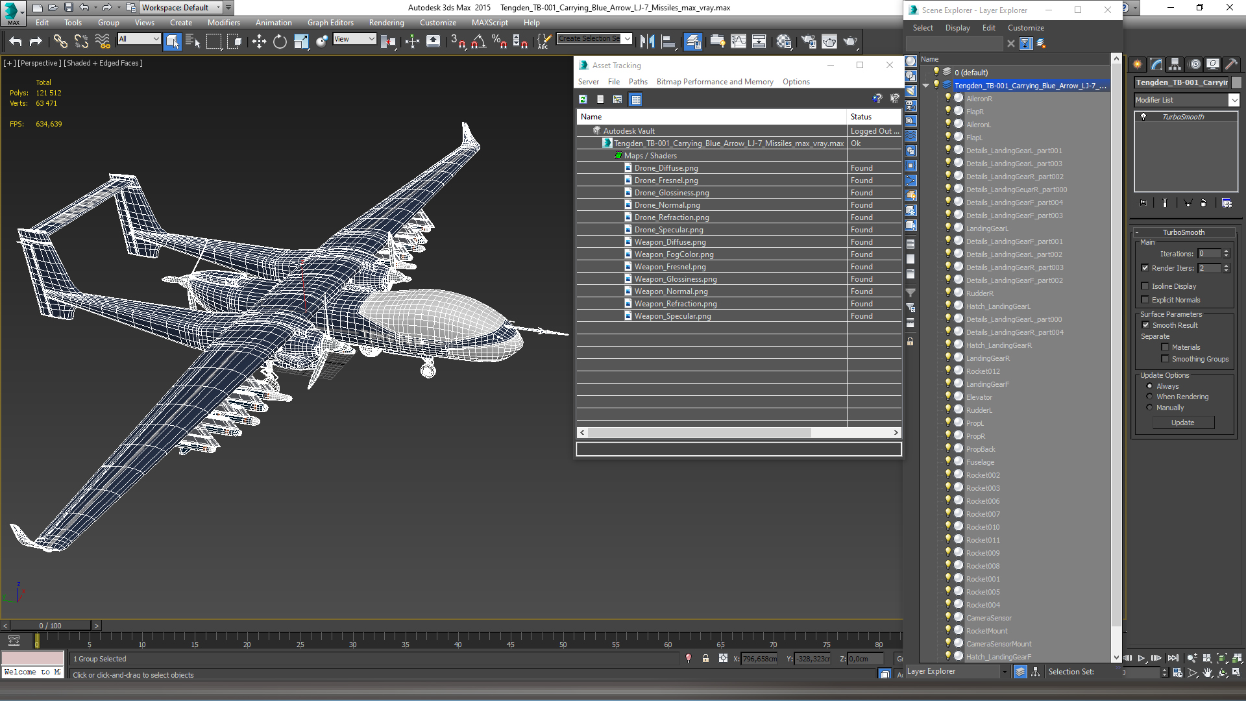Viewport: 1246px width, 701px height.
Task: Open the Graph Editors menu
Action: tap(330, 23)
